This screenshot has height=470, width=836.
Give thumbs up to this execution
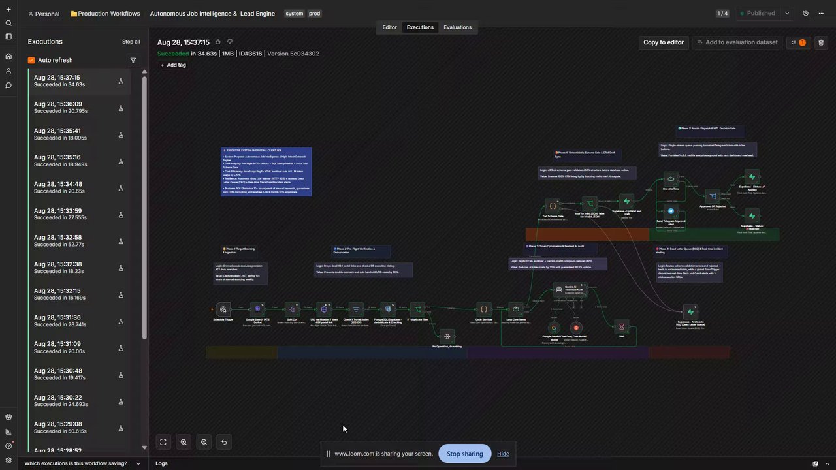[218, 42]
